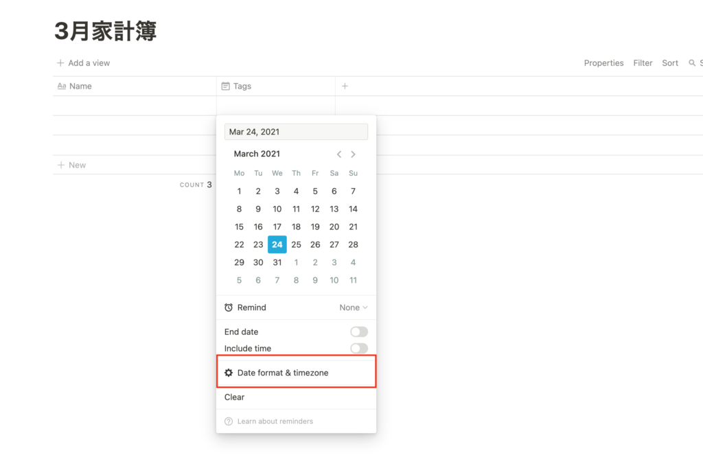Select March 25 in the calendar
The width and height of the screenshot is (703, 473).
(x=297, y=244)
